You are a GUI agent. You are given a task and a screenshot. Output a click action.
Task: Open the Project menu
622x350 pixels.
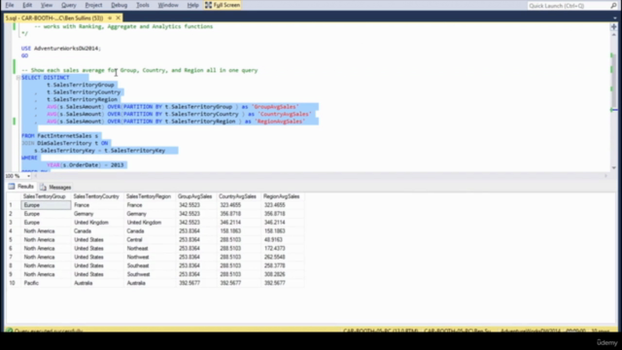[x=93, y=5]
